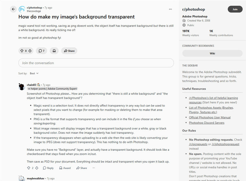The height and width of the screenshot is (181, 246).
Task: Click the Public globe icon
Action: [184, 25]
